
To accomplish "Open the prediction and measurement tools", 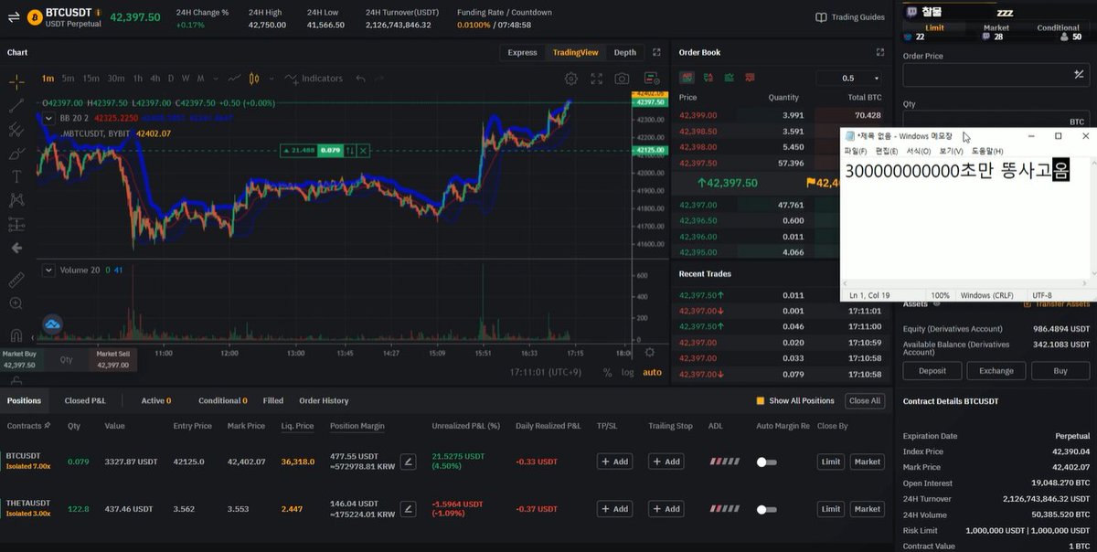I will click(16, 224).
